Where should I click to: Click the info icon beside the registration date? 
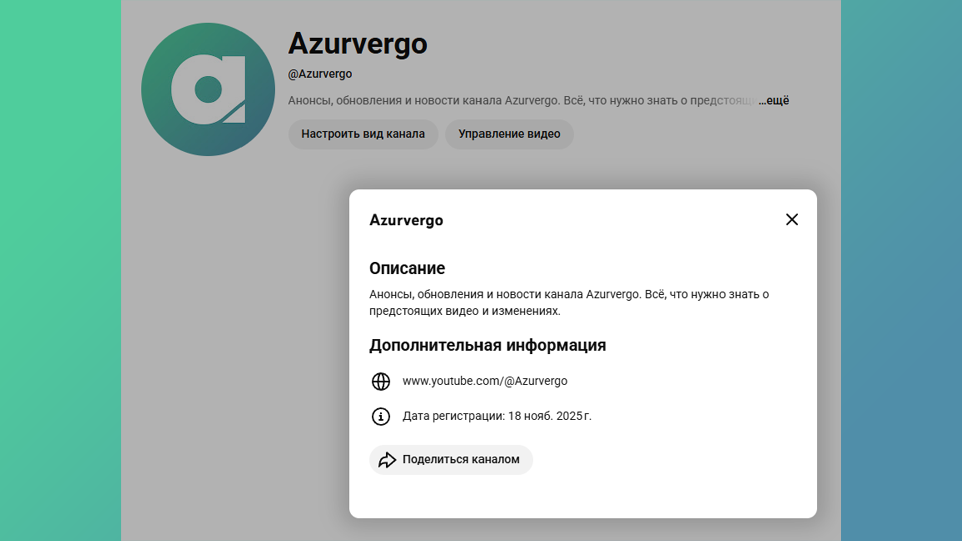[381, 416]
